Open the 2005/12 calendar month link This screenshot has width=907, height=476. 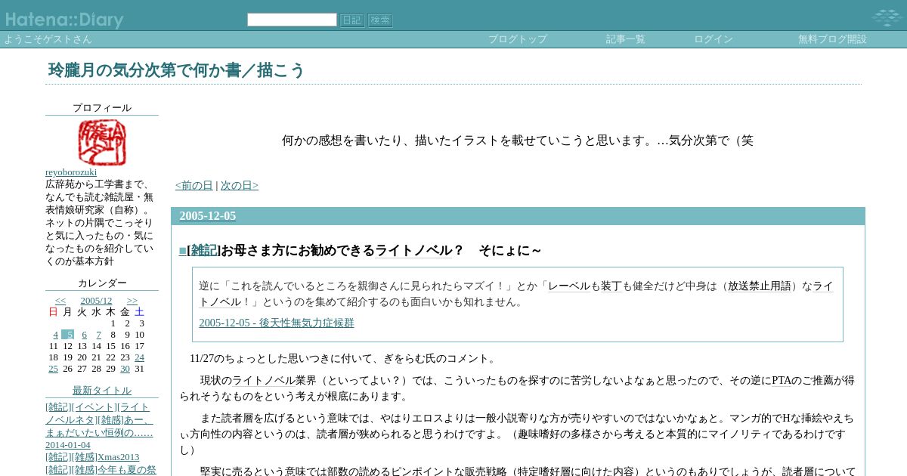tap(96, 301)
